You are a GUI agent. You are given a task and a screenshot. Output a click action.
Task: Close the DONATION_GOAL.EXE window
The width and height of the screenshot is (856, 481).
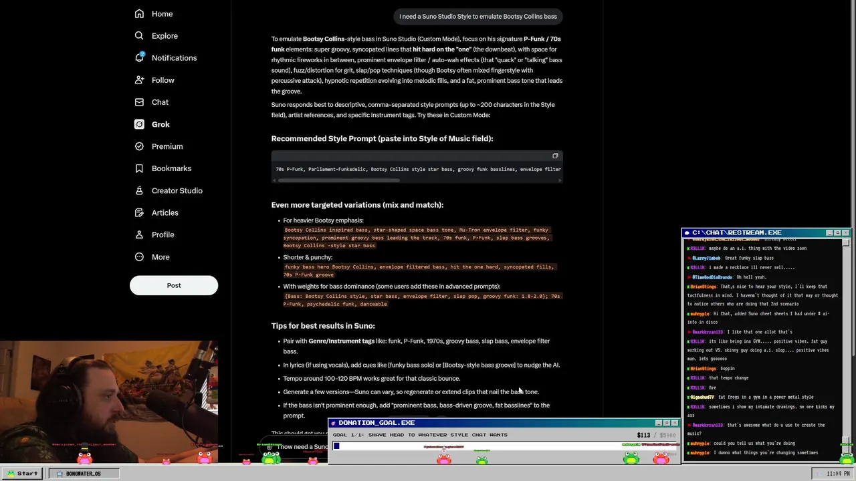(x=674, y=423)
